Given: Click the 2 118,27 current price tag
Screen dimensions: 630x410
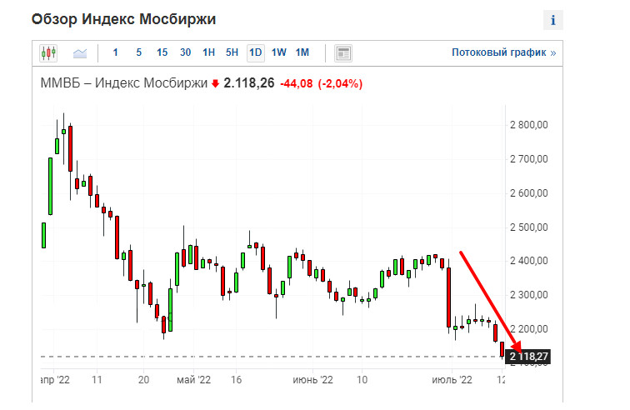Looking at the screenshot, I should pos(528,357).
